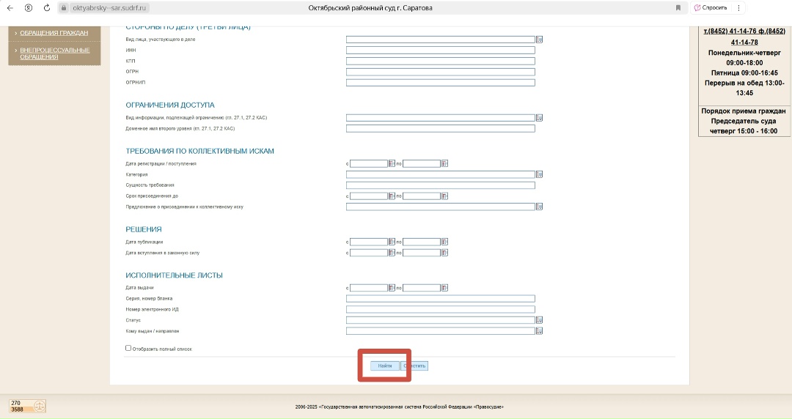Open calendar for 'Срок присоединения до' end date

pos(444,196)
